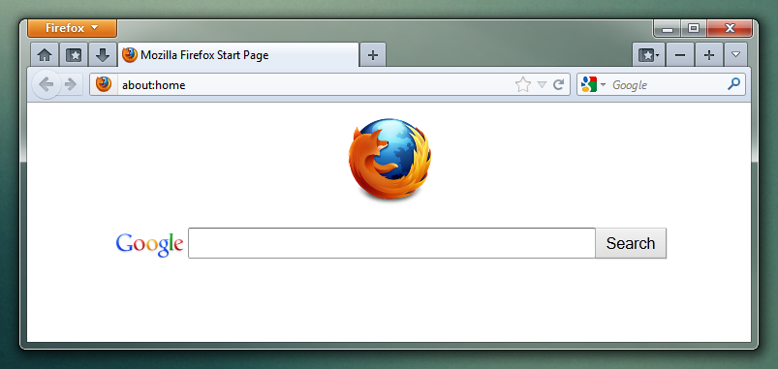
Task: Click the Firefox site identity icon in URL bar
Action: point(104,85)
